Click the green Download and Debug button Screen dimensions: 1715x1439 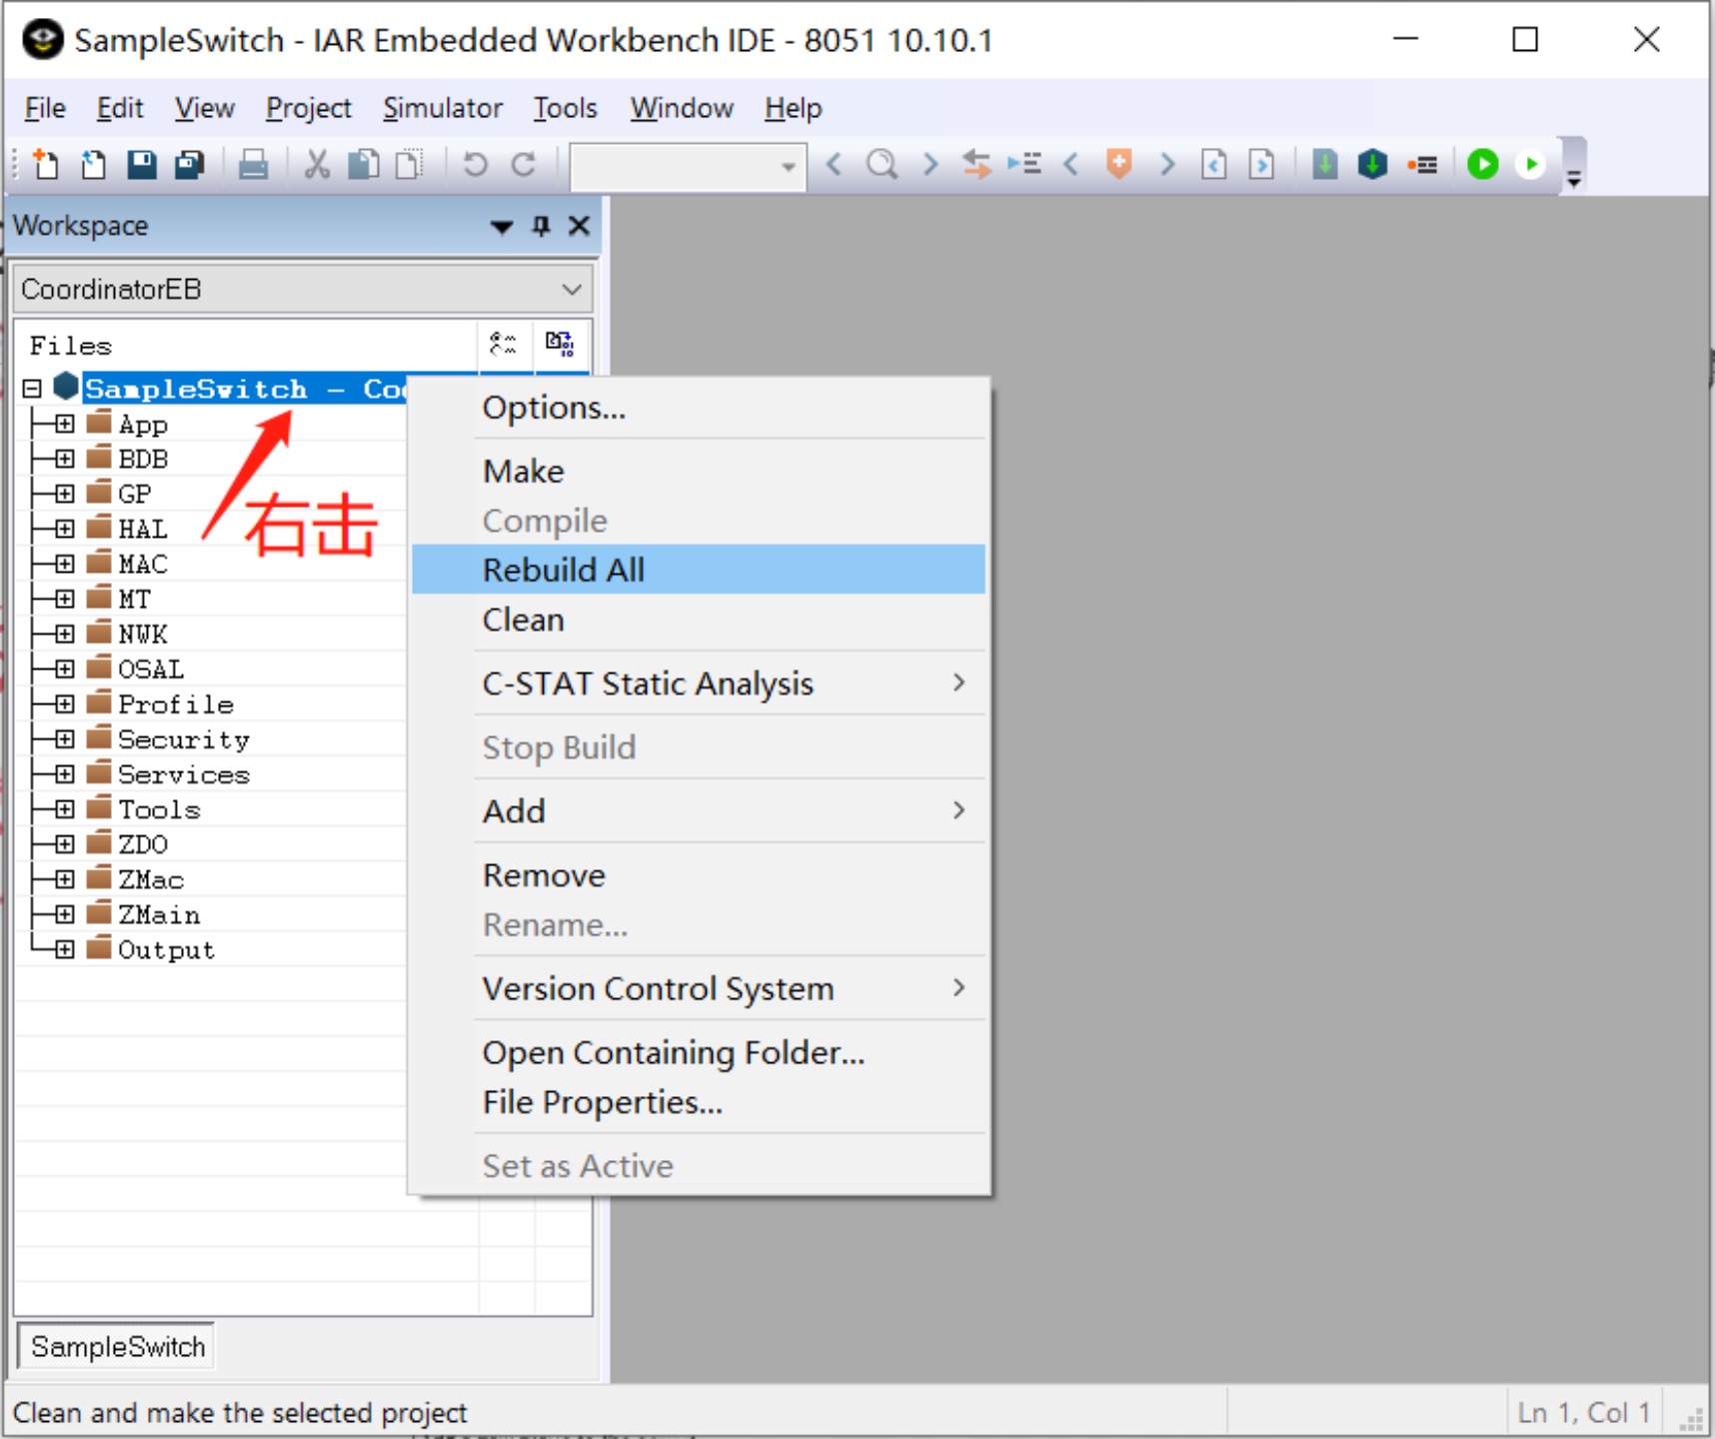tap(1482, 164)
